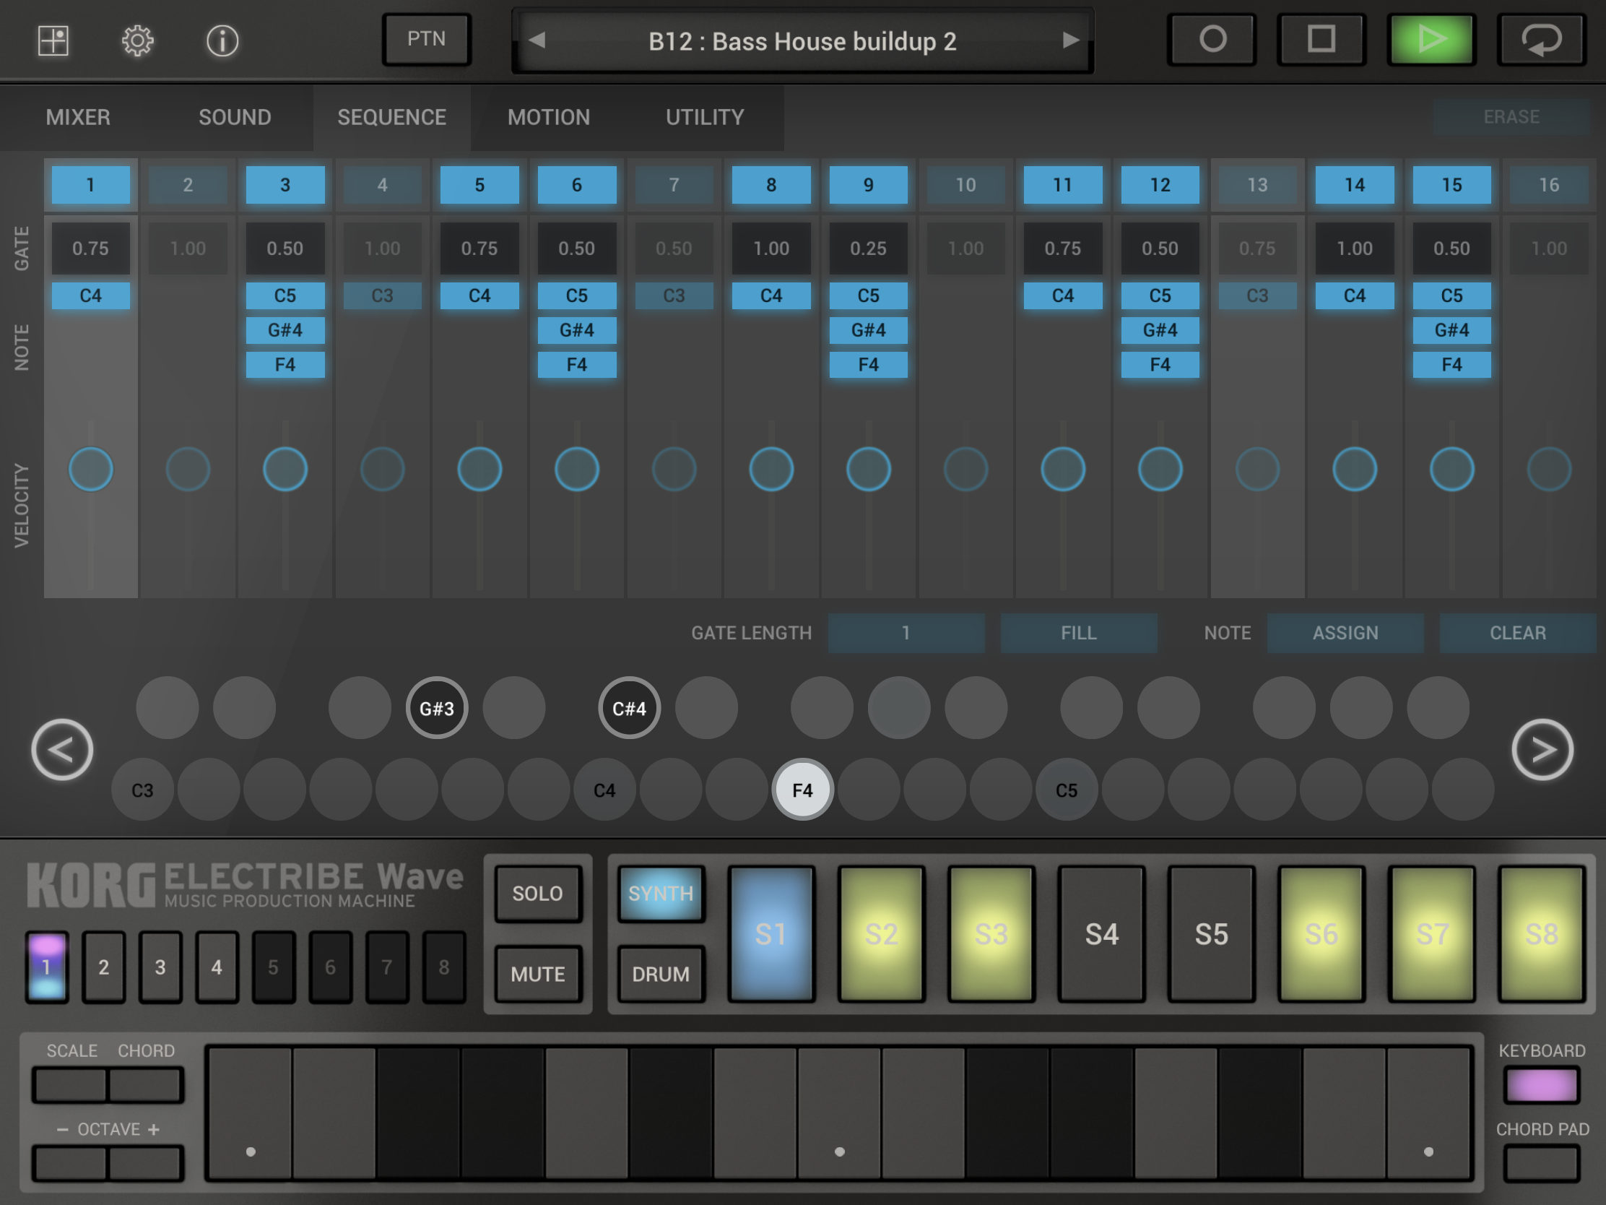Select the S1 synth part pad
The image size is (1606, 1205).
pos(771,934)
